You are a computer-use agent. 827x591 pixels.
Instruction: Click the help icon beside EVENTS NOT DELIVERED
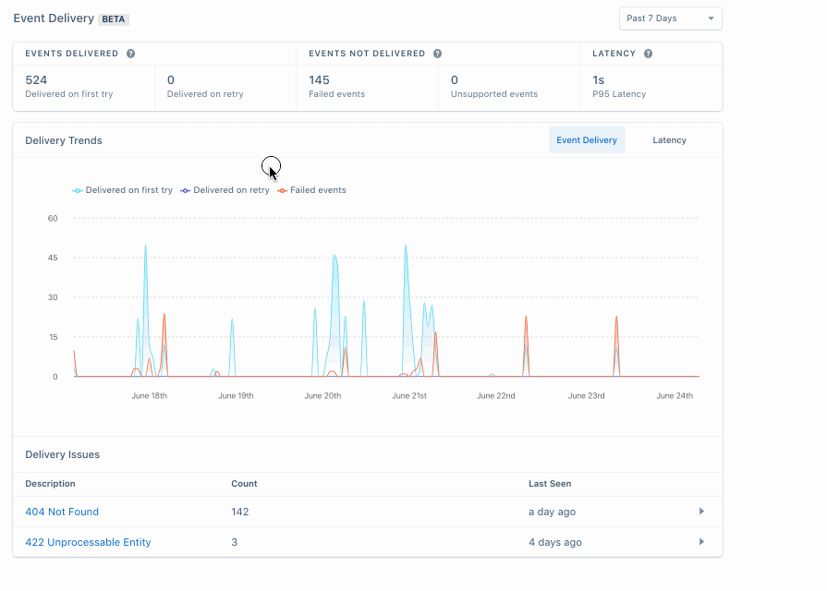pyautogui.click(x=437, y=54)
